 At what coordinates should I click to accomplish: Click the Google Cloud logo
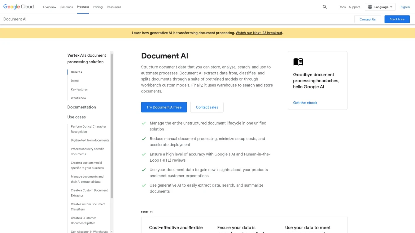[x=19, y=7]
